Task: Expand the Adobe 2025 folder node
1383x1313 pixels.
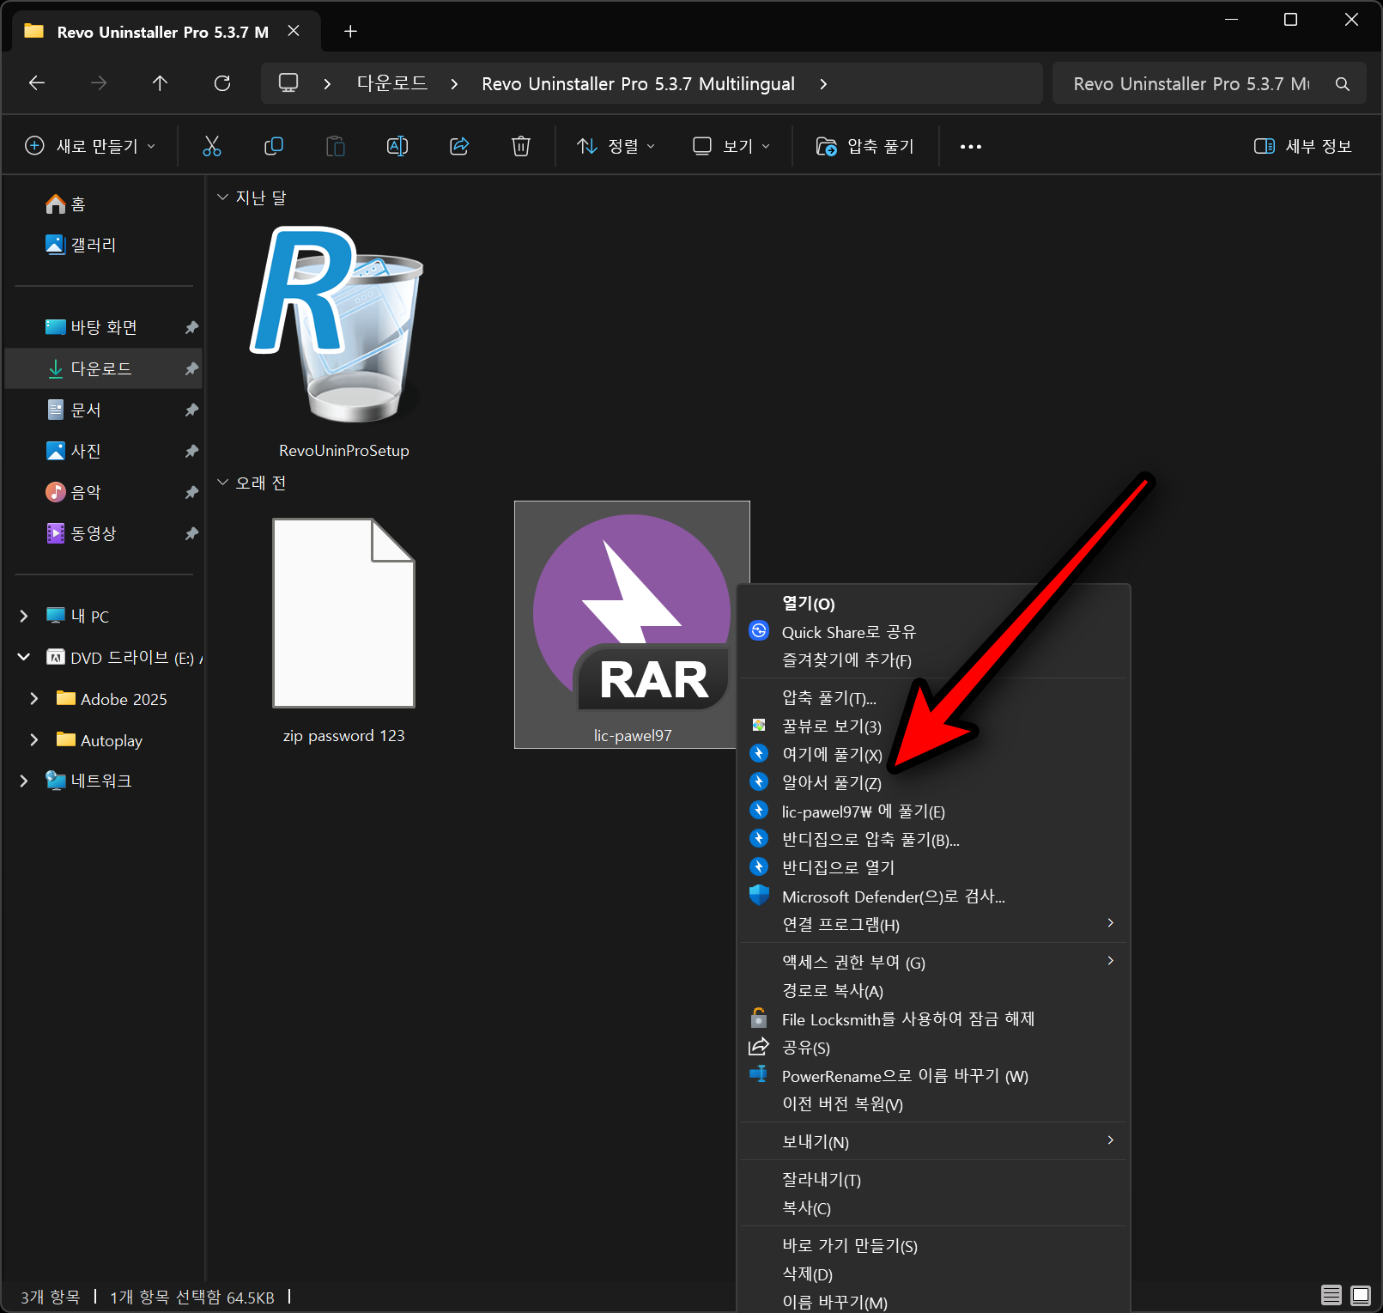Action: coord(34,698)
